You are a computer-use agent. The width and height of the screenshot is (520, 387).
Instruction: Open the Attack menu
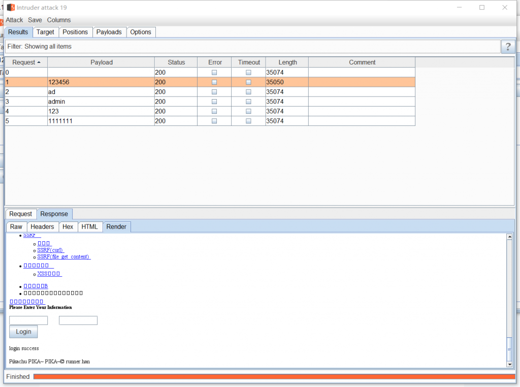14,20
